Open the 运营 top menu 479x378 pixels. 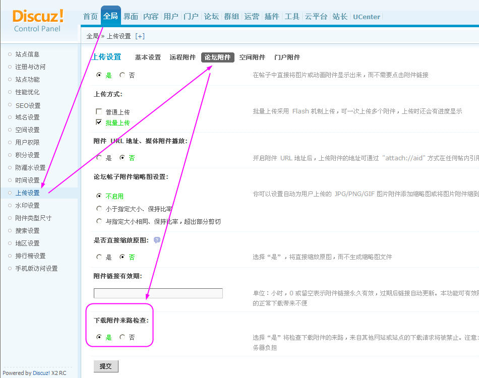click(x=252, y=17)
